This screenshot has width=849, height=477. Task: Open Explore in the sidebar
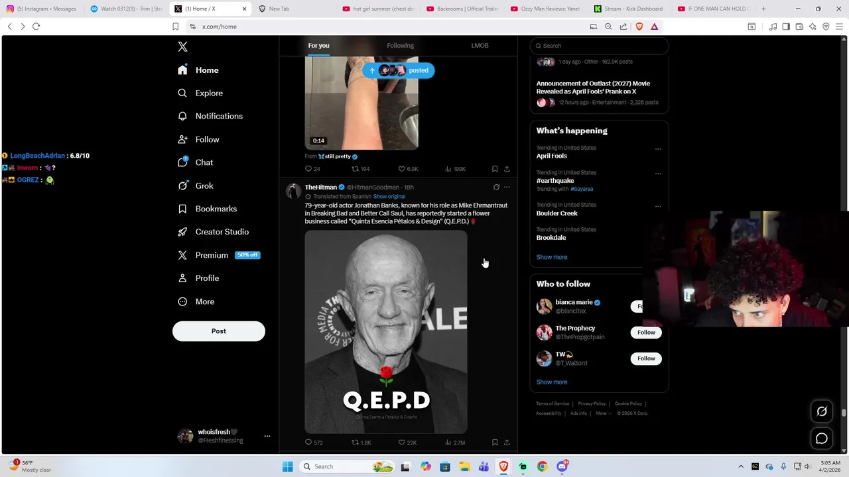(x=200, y=93)
